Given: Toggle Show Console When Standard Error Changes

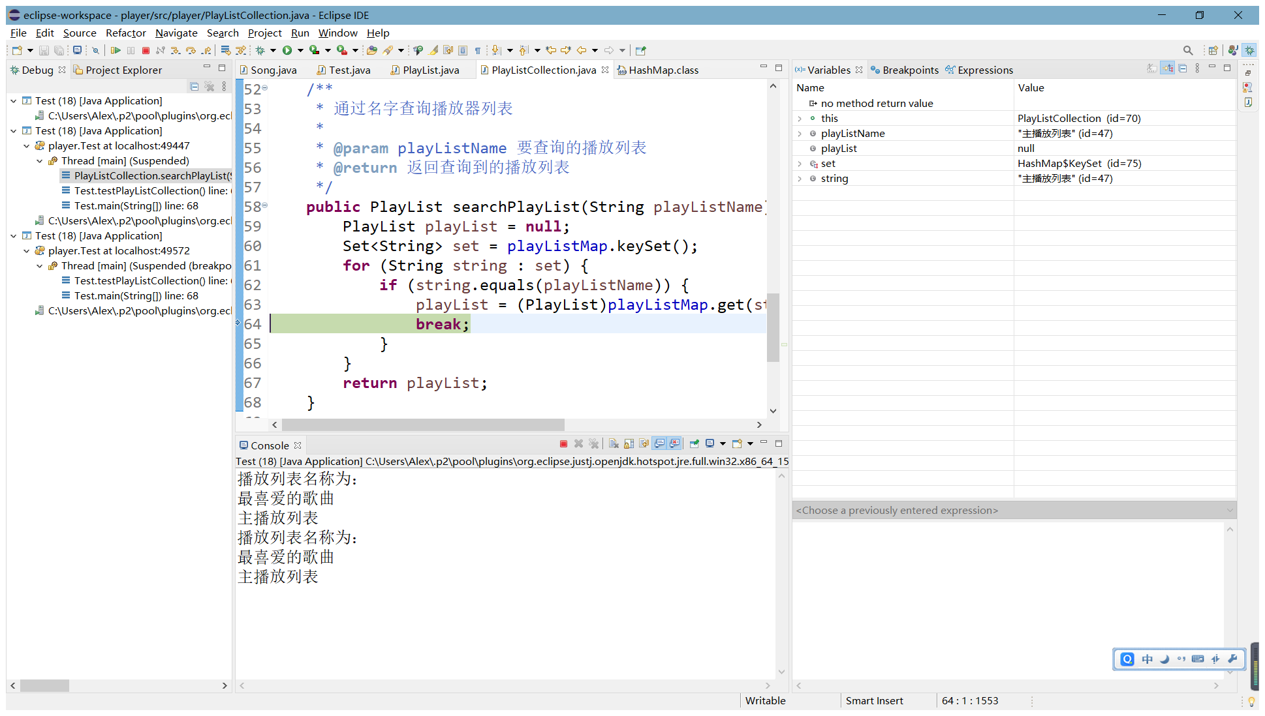Looking at the screenshot, I should coord(674,443).
